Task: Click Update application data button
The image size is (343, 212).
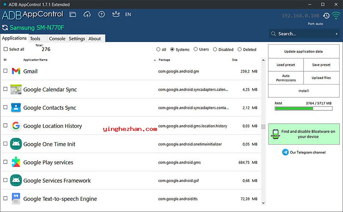Action: click(303, 51)
